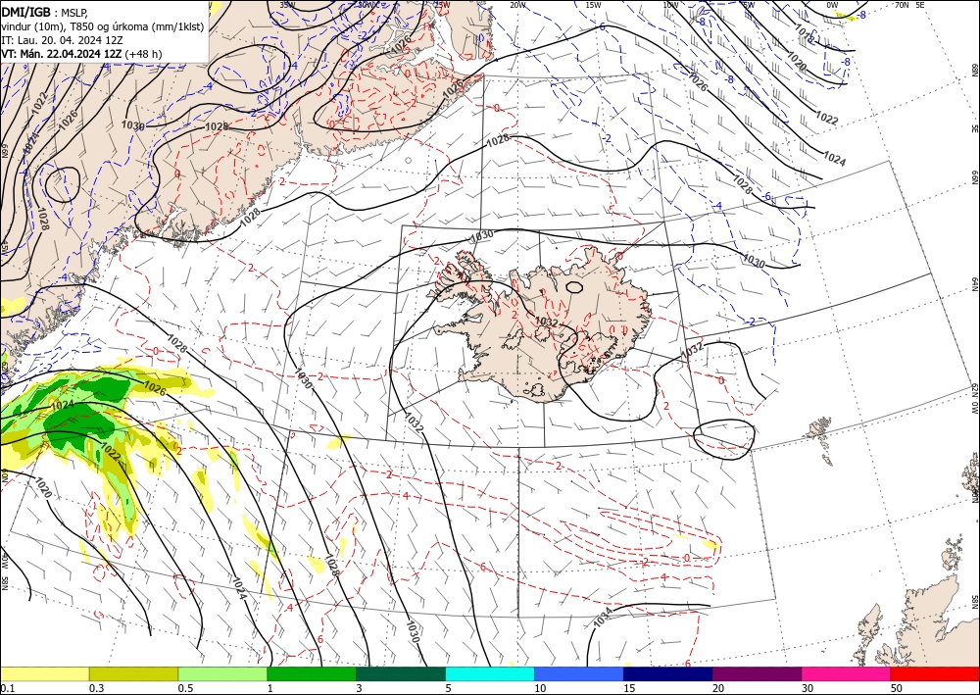Click the '25W' longitude label

pyautogui.click(x=442, y=5)
